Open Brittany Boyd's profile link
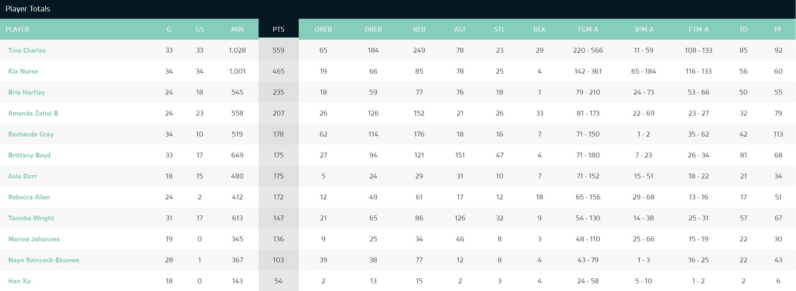This screenshot has height=291, width=796. click(x=29, y=155)
